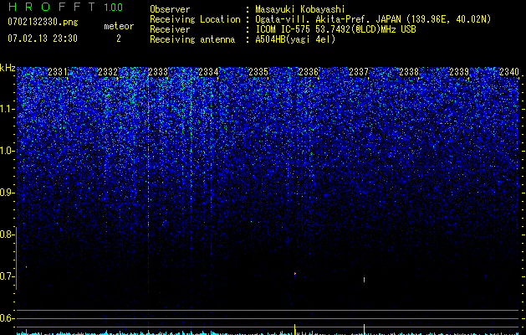Click the HROFFT 1.0.0 title text
The width and height of the screenshot is (526, 335).
point(65,7)
